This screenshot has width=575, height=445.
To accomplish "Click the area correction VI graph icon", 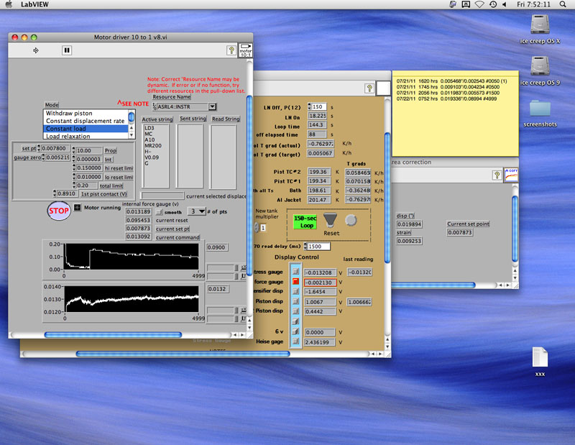I will coord(511,175).
